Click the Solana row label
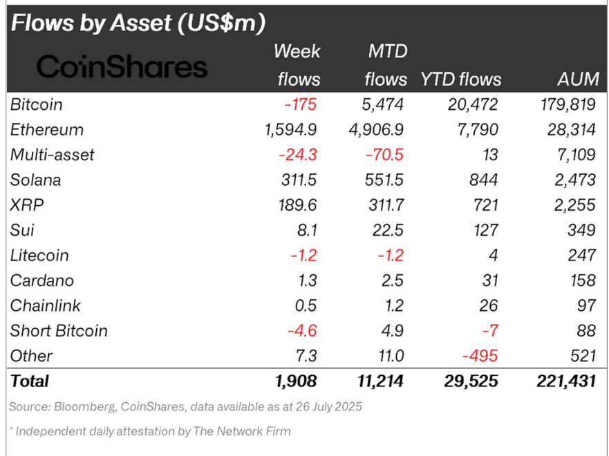 click(x=35, y=180)
